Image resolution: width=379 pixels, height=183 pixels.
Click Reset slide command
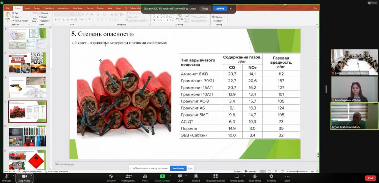pyautogui.click(x=43, y=17)
